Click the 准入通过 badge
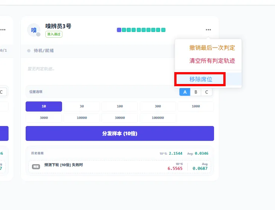Viewport: 275px width, 210px height. [x=54, y=34]
